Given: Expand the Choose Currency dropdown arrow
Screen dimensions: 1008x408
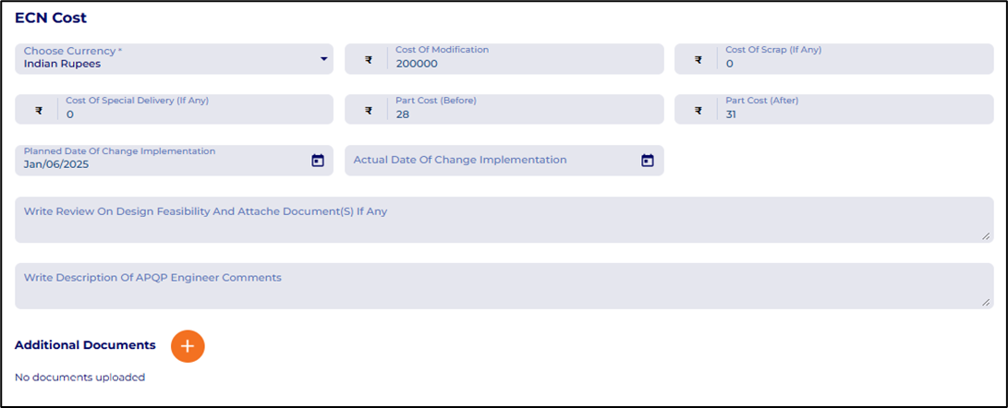Looking at the screenshot, I should (x=323, y=59).
